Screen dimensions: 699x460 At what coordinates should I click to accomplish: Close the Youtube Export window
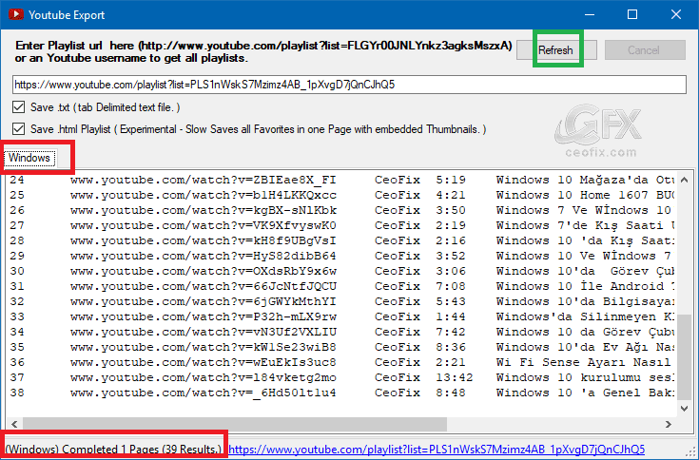tap(676, 14)
